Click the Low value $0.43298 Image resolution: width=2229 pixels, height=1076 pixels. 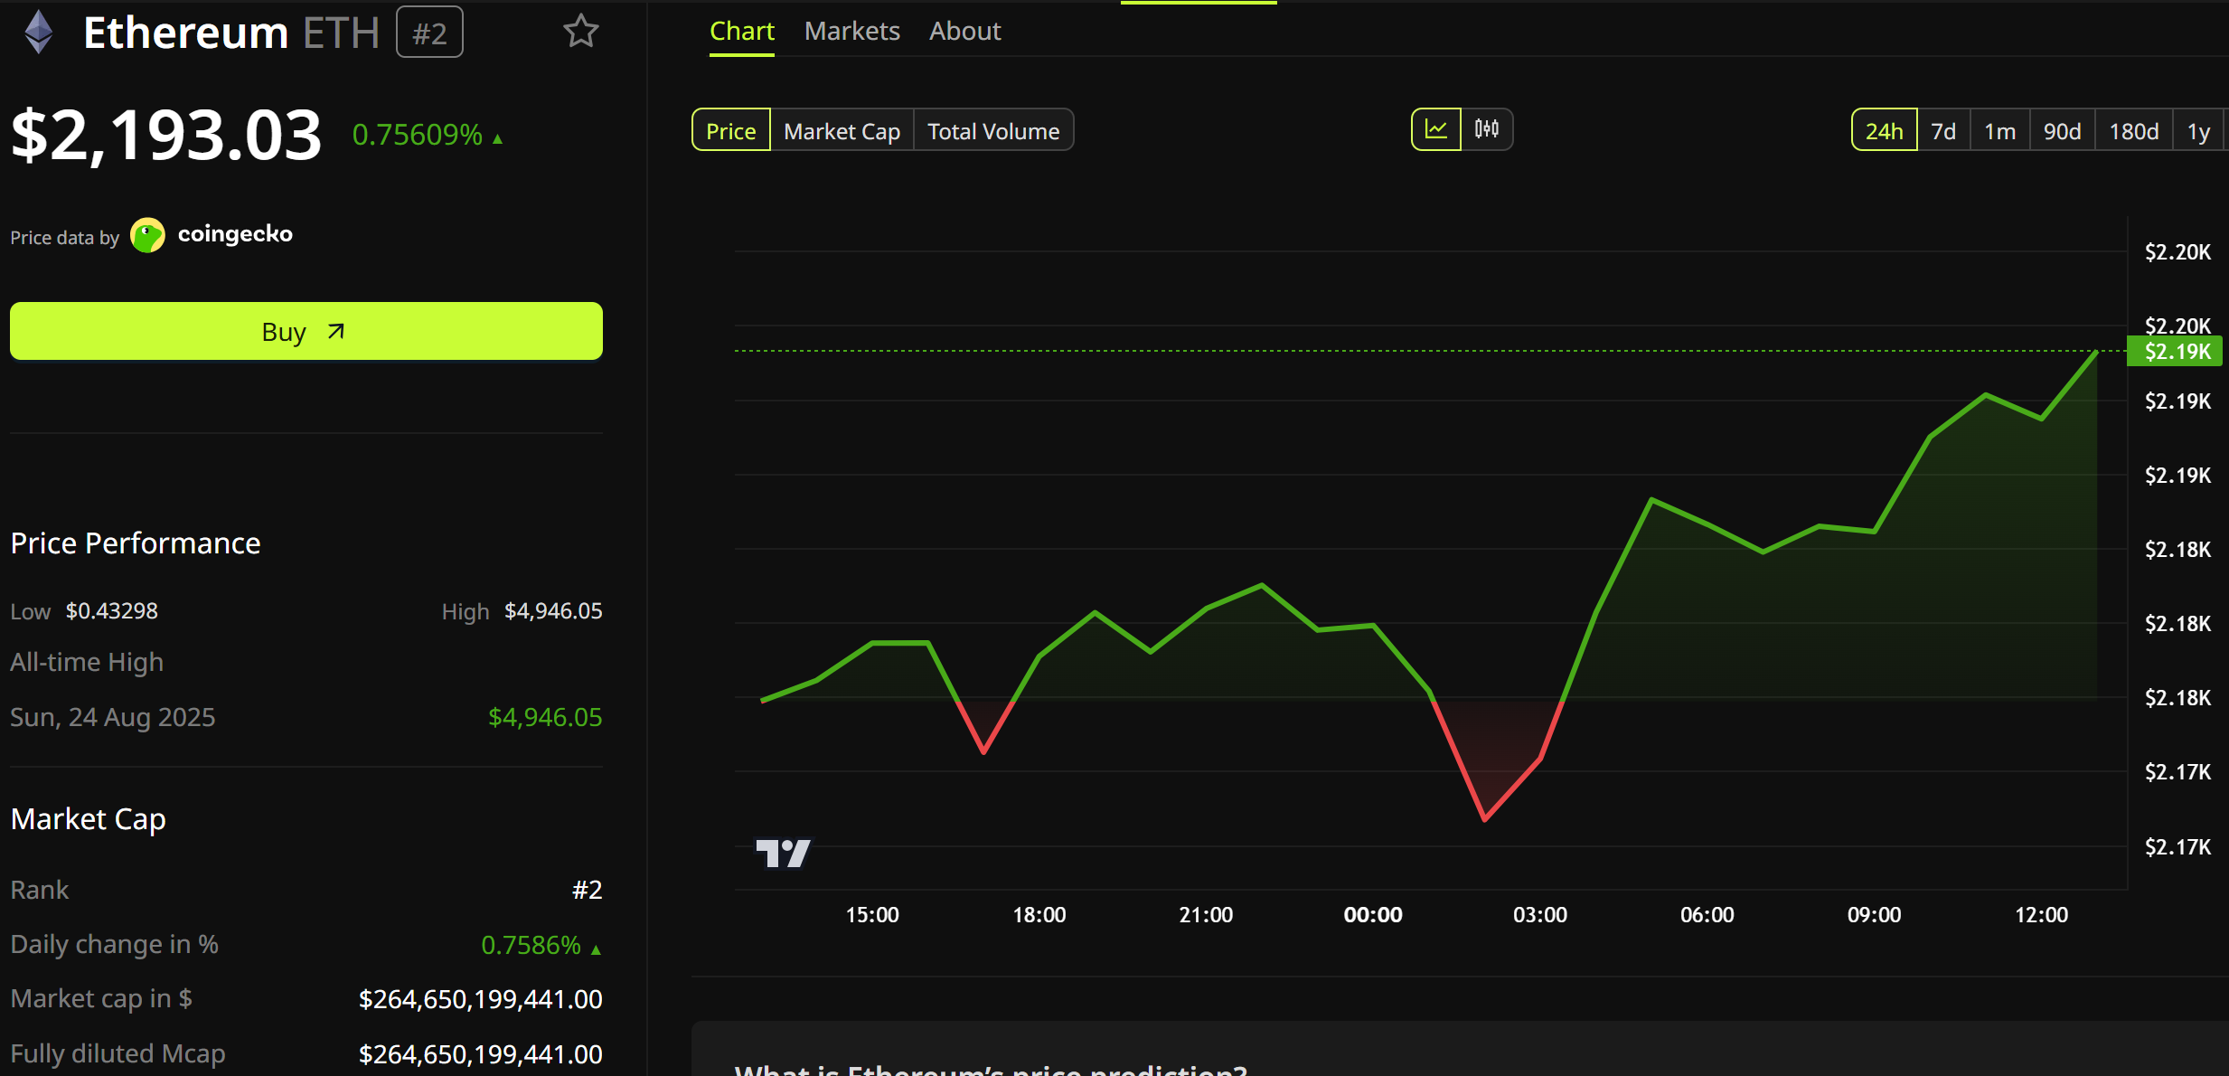[111, 611]
